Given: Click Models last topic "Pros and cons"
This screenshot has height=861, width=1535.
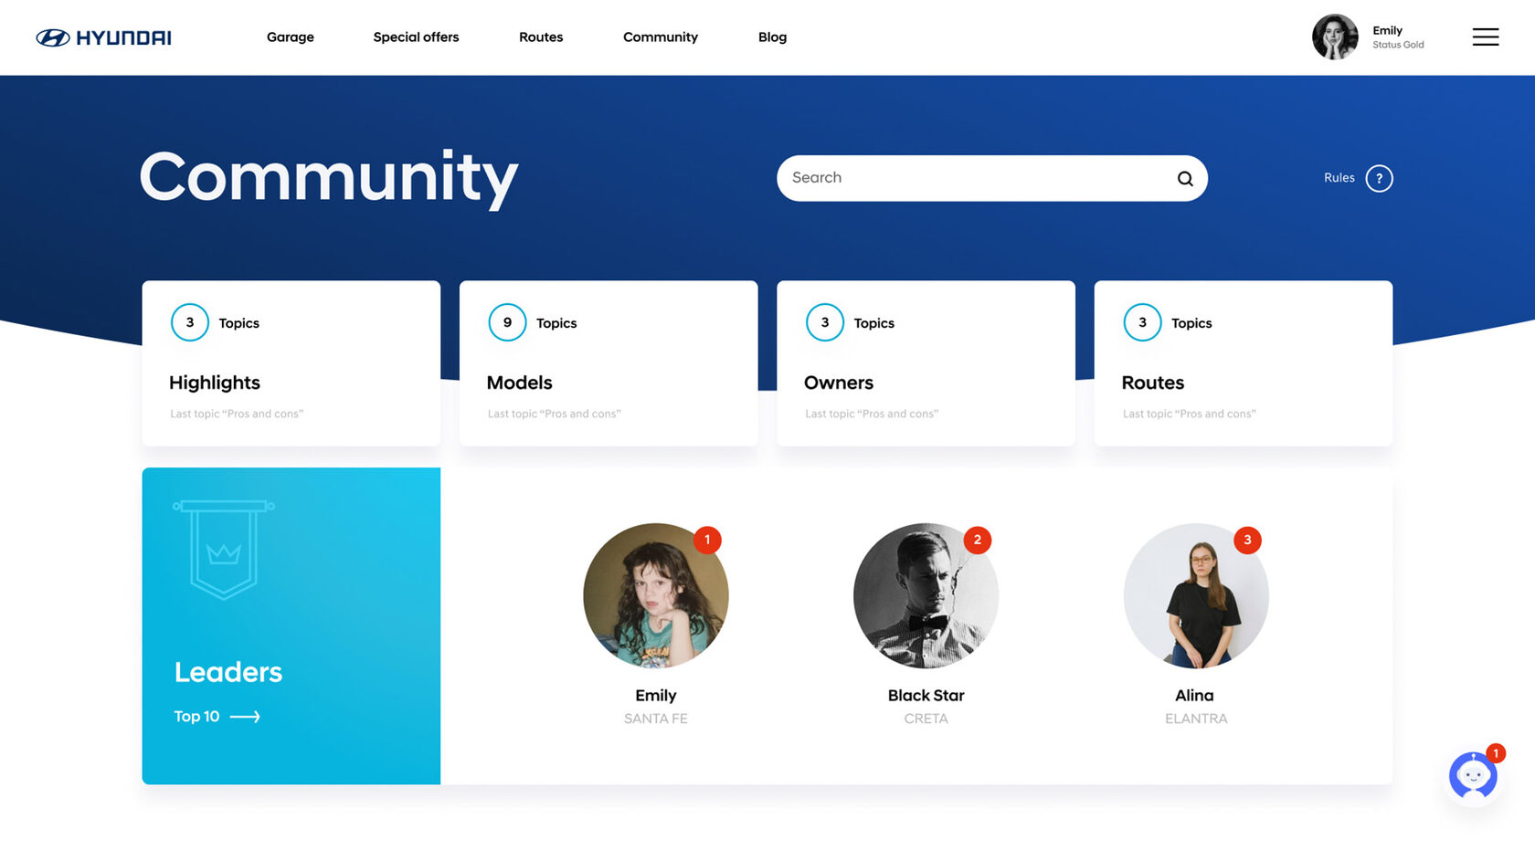Looking at the screenshot, I should [555, 414].
